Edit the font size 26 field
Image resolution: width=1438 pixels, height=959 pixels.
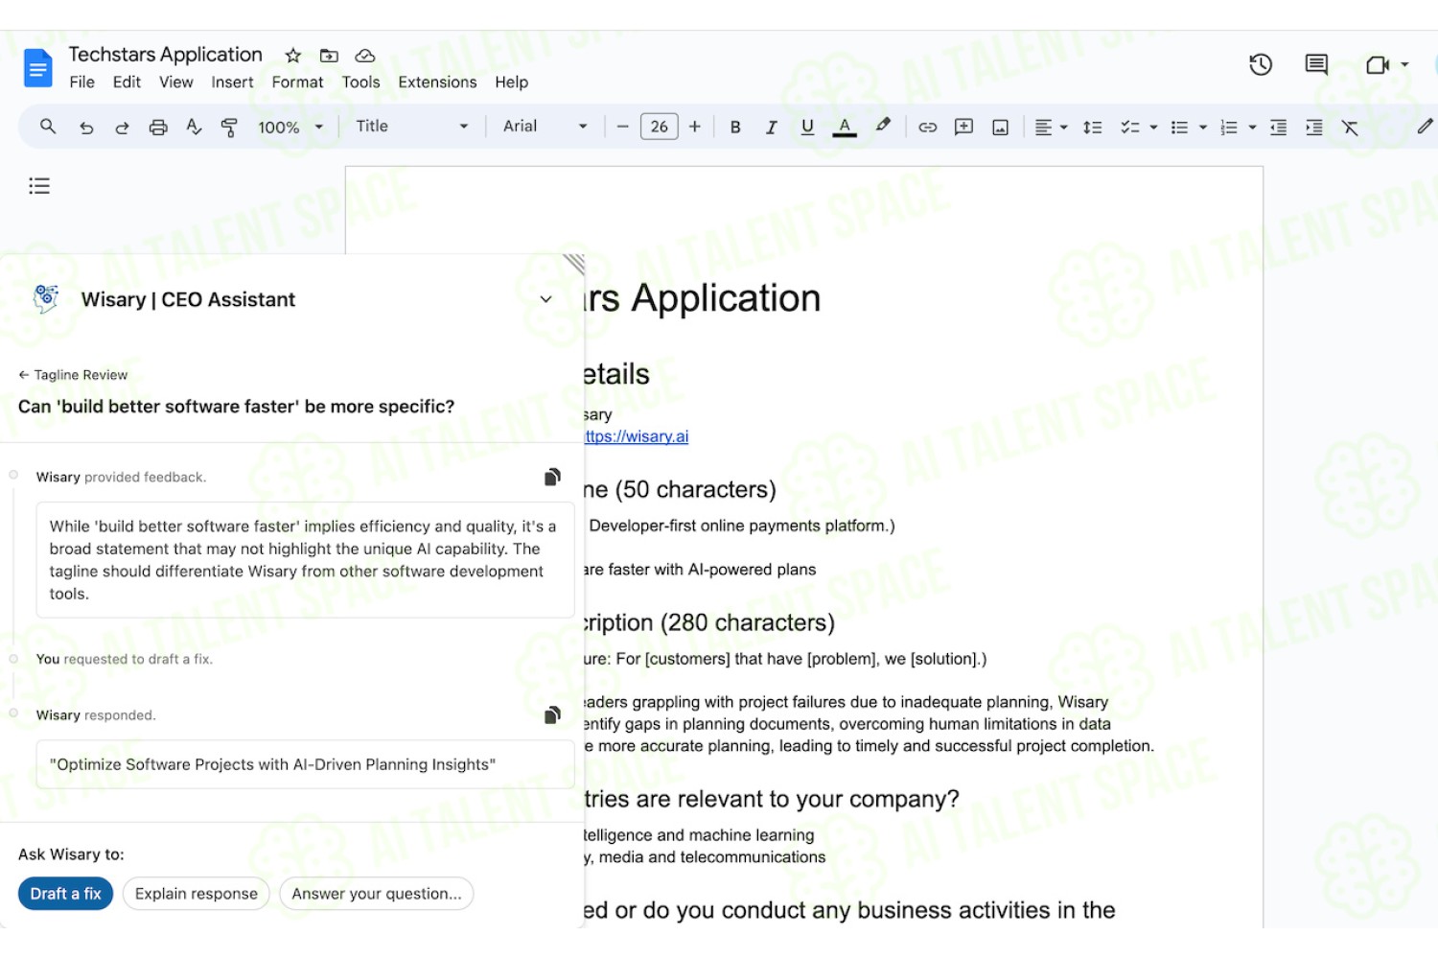(x=660, y=127)
